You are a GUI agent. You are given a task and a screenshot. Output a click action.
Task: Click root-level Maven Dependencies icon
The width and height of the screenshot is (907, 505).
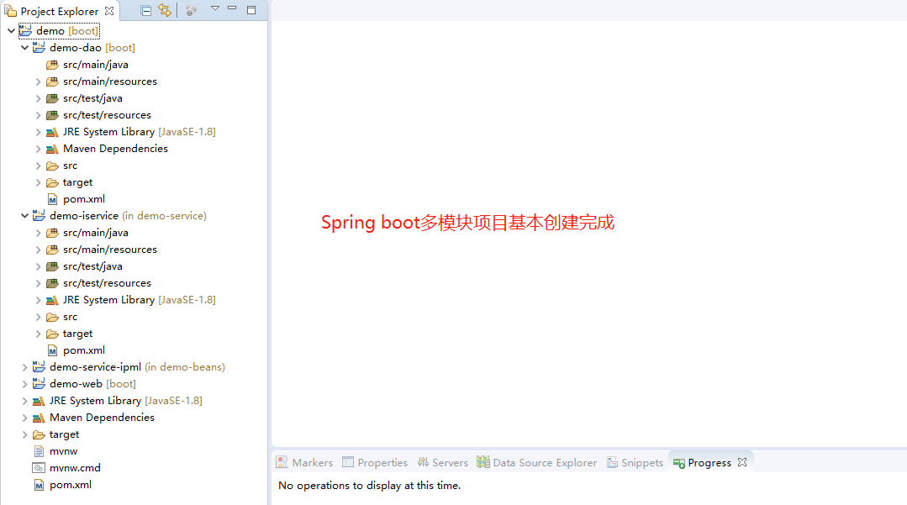tap(39, 418)
